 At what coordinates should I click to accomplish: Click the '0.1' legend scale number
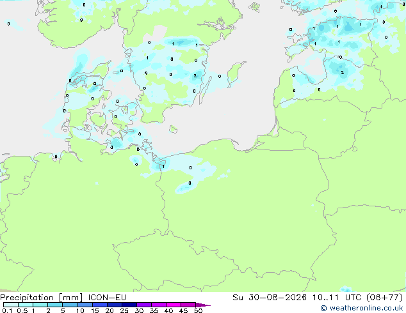[x=7, y=310]
